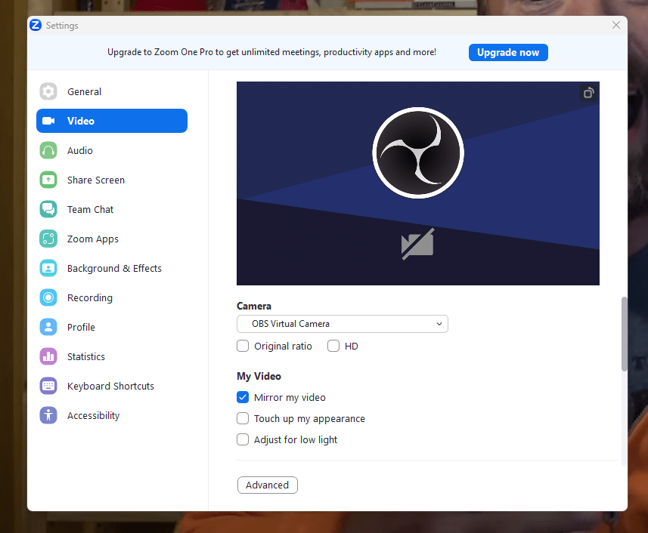The image size is (648, 533).
Task: Open Zoom Apps settings tab
Action: tap(112, 239)
